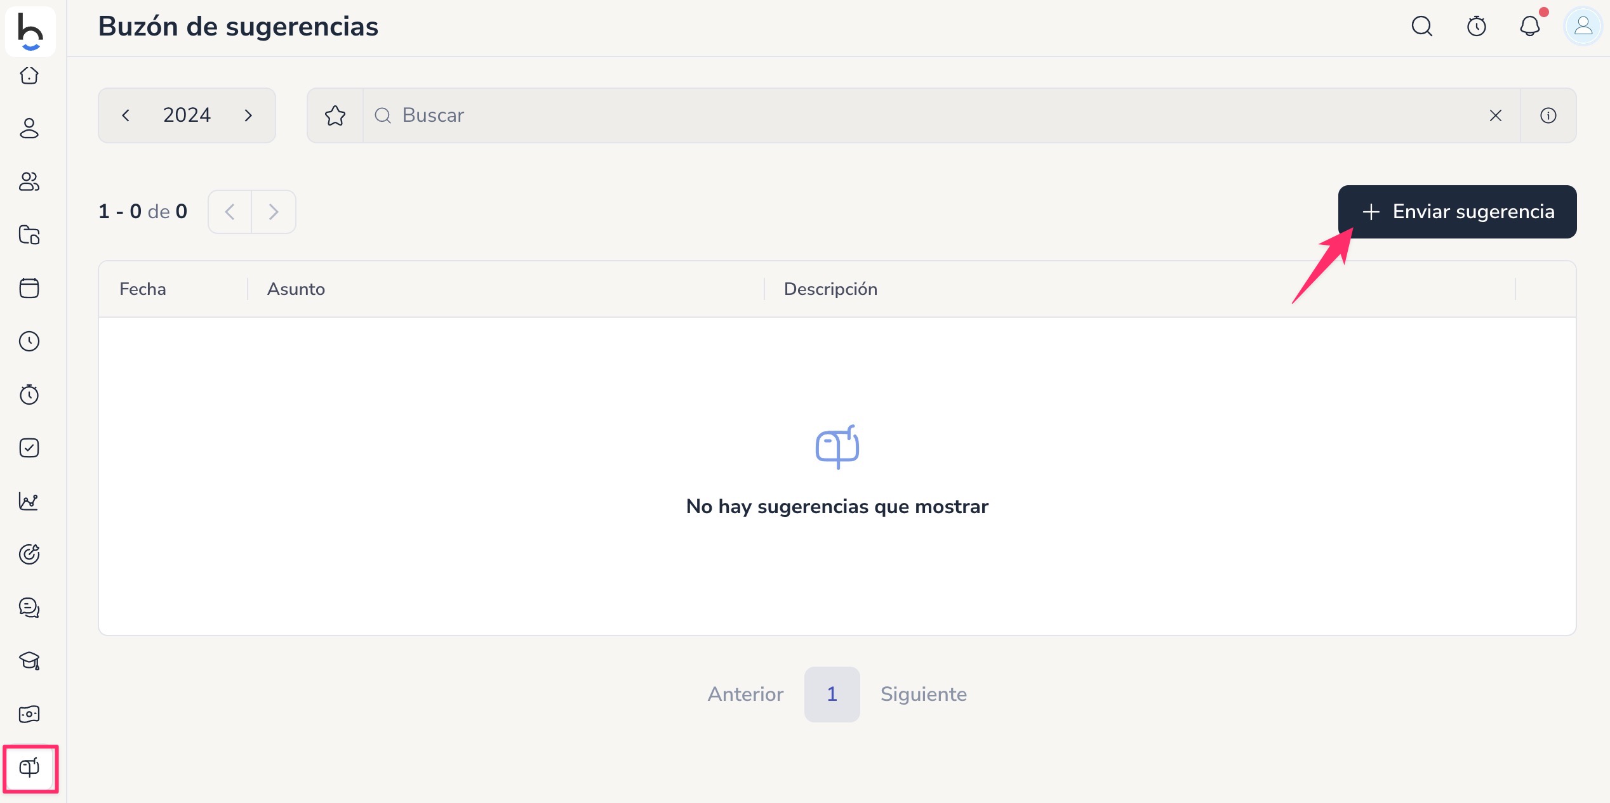Click the star favorites icon
Viewport: 1610px width, 803px height.
point(335,115)
